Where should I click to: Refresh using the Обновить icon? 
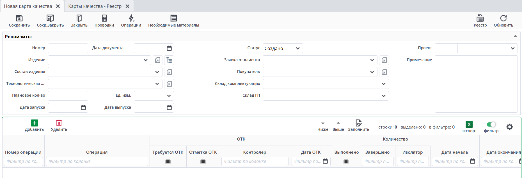[503, 18]
